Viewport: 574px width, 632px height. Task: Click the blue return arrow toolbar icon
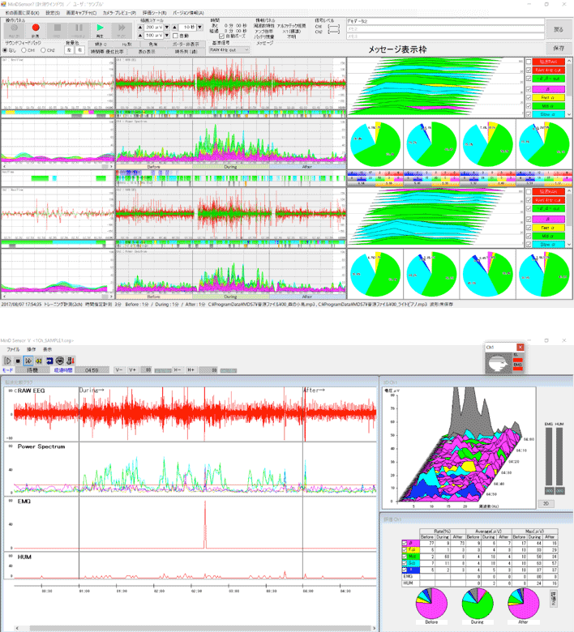coord(49,360)
